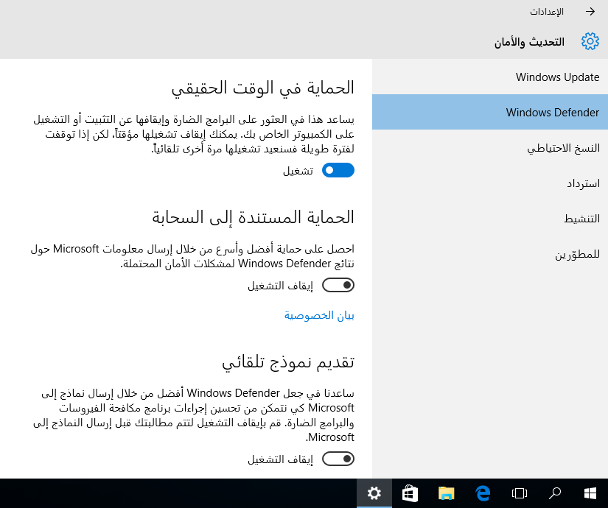Click the الإعدادات window title text
This screenshot has width=608, height=508.
[x=547, y=12]
